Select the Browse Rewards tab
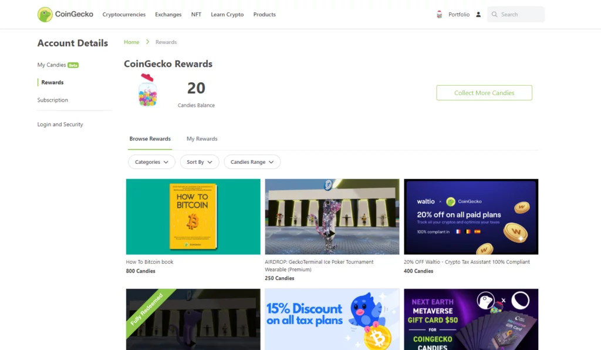The width and height of the screenshot is (601, 350). (150, 139)
